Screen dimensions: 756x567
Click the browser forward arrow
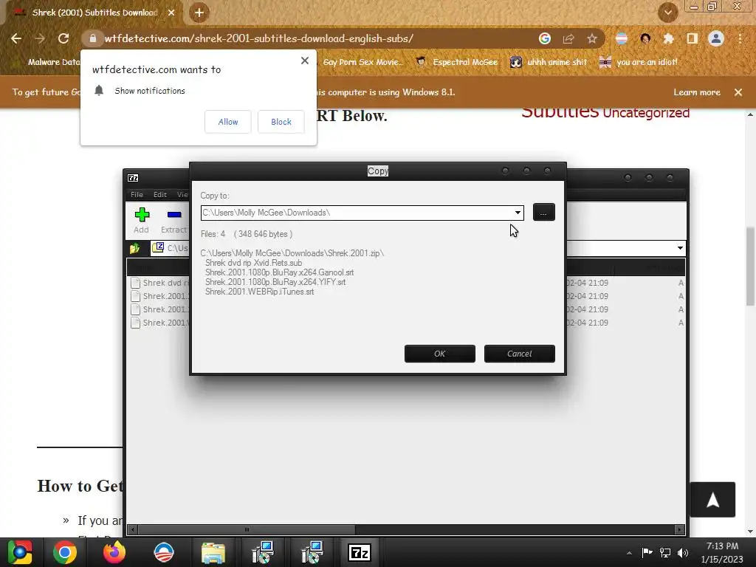40,38
